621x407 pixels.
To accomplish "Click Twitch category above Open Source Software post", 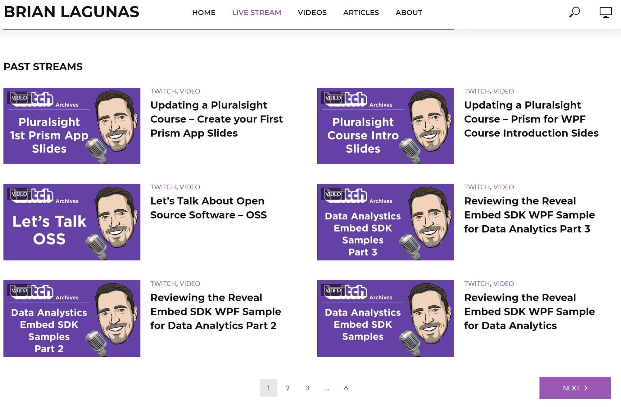I will [x=163, y=187].
